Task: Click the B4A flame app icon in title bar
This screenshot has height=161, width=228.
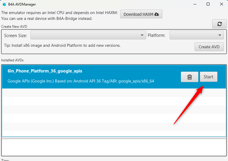Action: point(4,4)
